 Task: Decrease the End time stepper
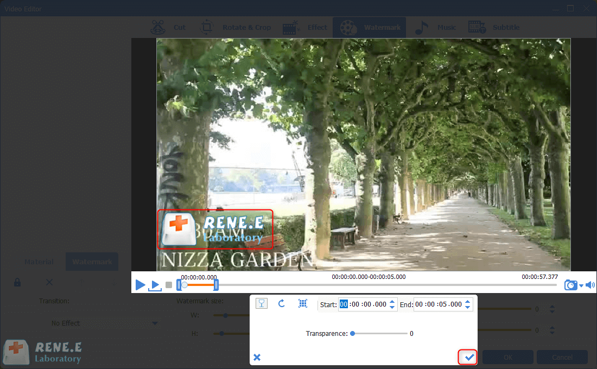click(468, 307)
